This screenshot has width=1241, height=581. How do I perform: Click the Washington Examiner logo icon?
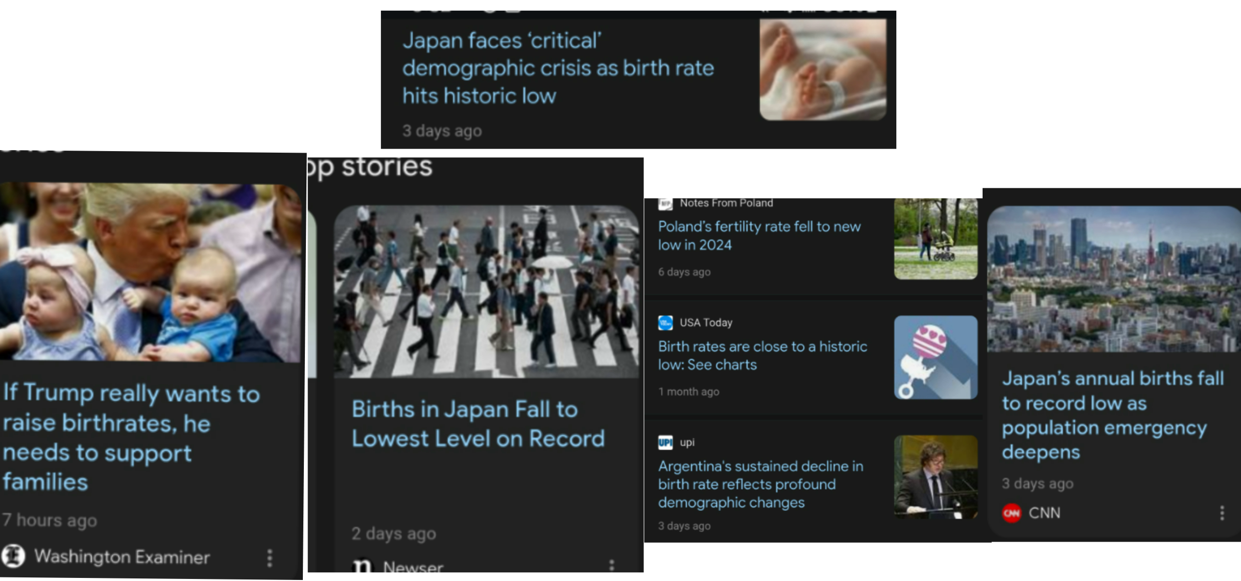pos(13,555)
